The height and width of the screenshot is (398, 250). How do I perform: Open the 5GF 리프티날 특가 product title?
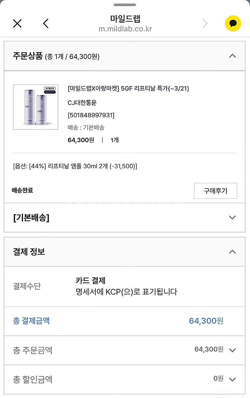[x=128, y=88]
